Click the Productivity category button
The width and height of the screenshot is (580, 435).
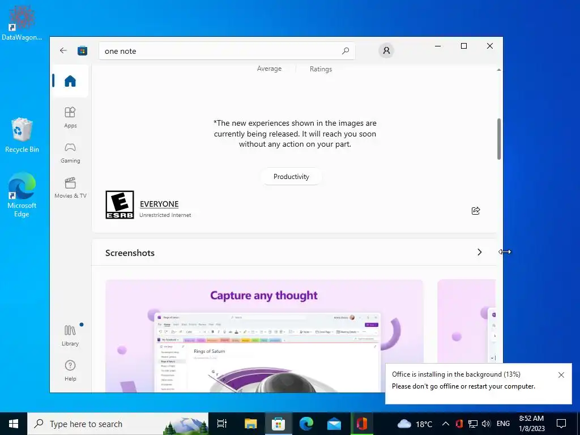coord(291,177)
